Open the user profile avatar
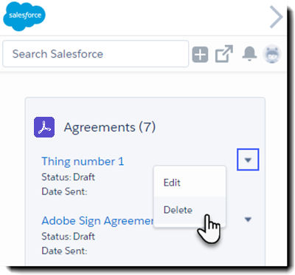295x275 pixels. pyautogui.click(x=272, y=54)
